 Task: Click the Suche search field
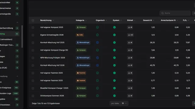pos(175,13)
